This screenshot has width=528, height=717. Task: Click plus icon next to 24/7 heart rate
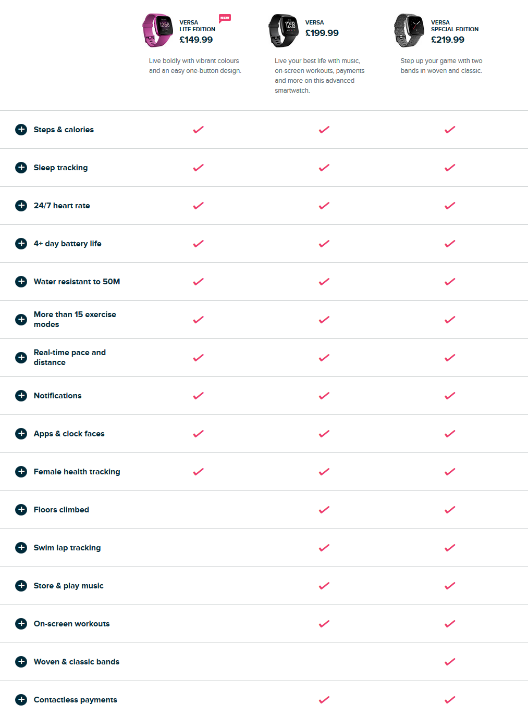click(21, 206)
